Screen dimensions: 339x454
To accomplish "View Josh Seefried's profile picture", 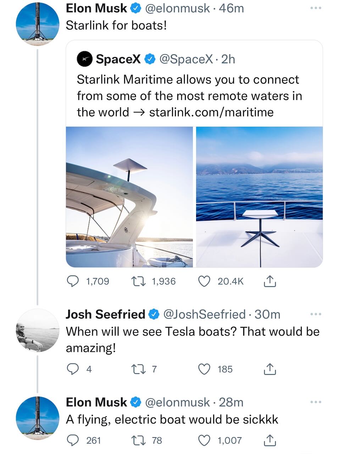I will click(x=38, y=330).
